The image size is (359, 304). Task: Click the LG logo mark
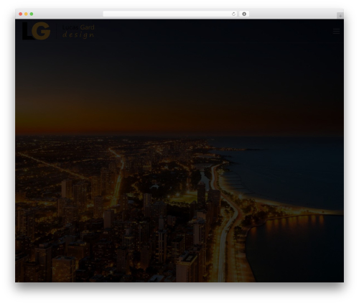pos(37,31)
